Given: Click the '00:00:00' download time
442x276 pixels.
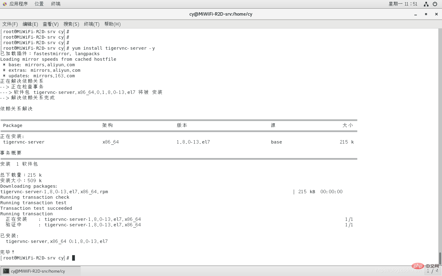Looking at the screenshot, I should [331, 192].
